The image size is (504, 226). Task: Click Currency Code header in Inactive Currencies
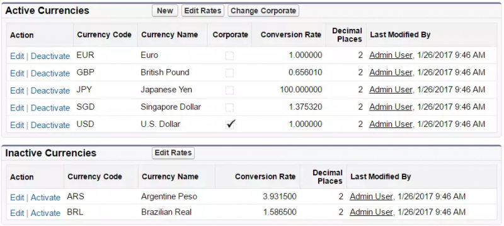coord(95,176)
